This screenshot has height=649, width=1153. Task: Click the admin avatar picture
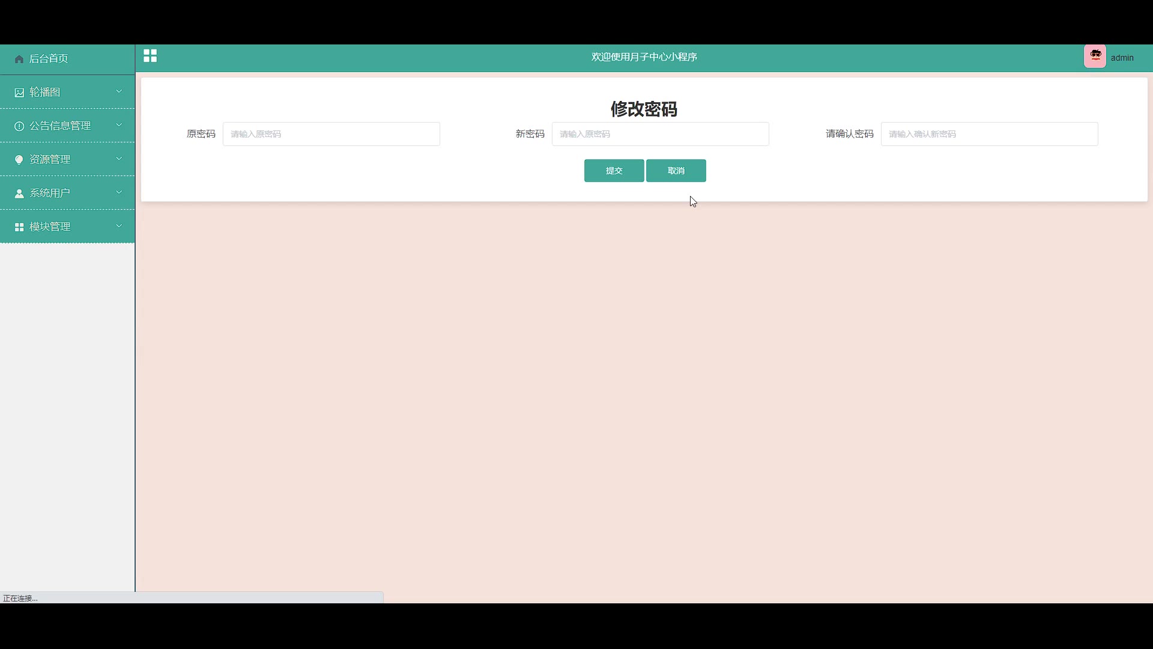[x=1095, y=56]
